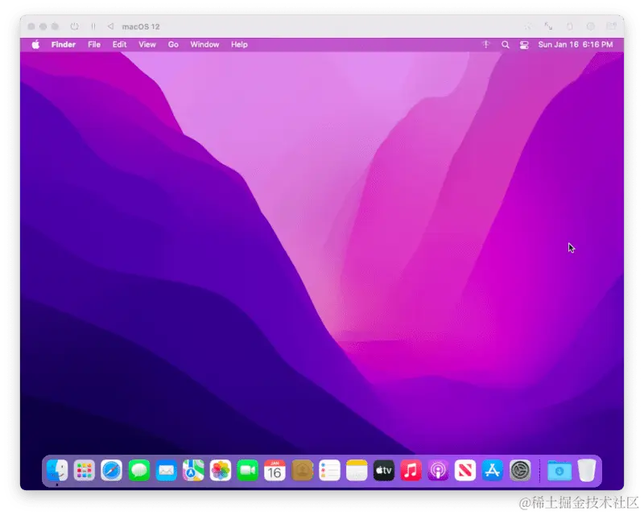Open Notes from the Dock

click(x=357, y=470)
